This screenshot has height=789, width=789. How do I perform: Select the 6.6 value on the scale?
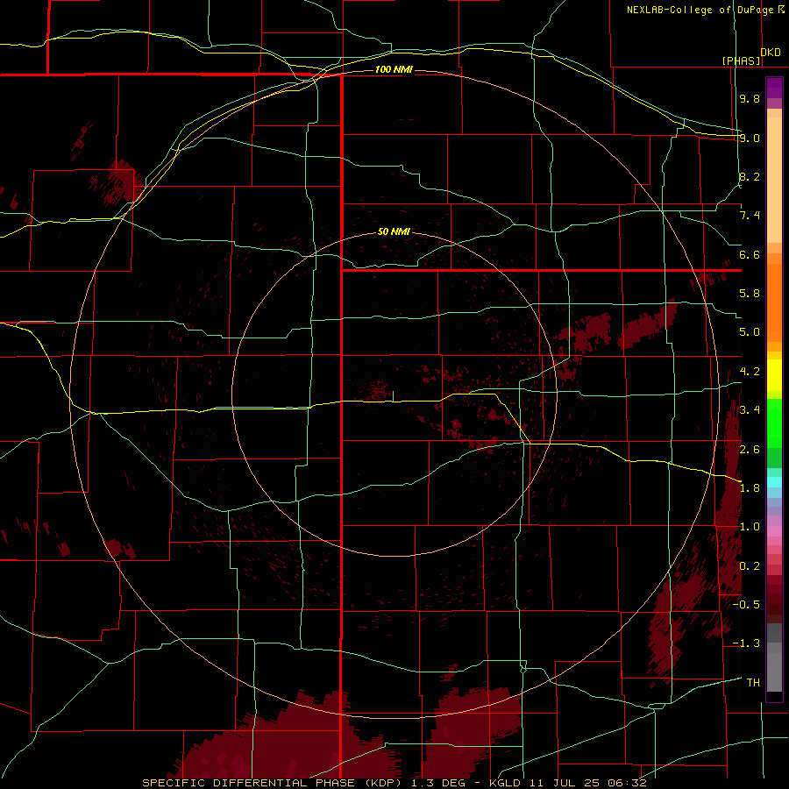click(x=750, y=254)
